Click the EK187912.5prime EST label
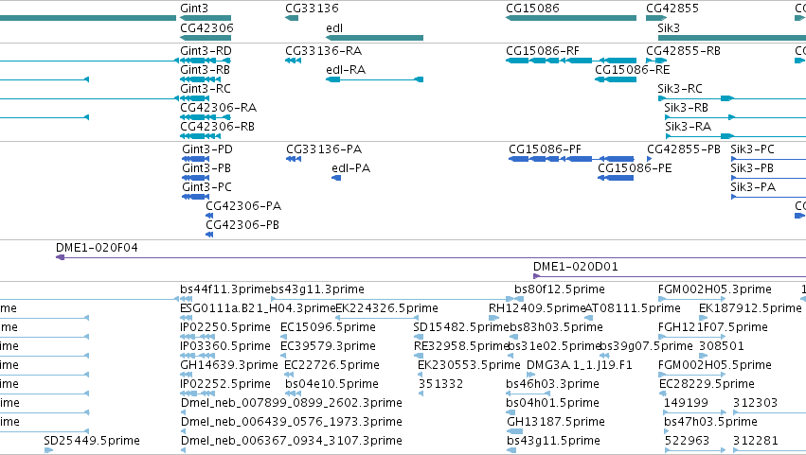This screenshot has width=806, height=455. click(x=750, y=308)
